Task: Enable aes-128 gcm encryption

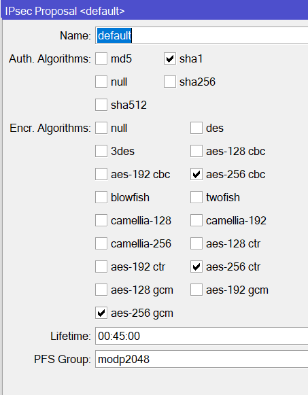Action: click(101, 290)
